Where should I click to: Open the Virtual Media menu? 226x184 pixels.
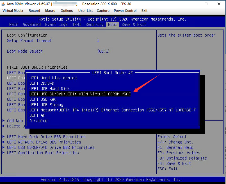pos(13,11)
